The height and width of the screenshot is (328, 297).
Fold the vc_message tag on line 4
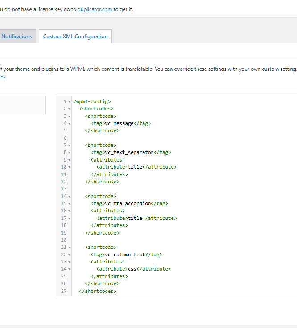(x=69, y=124)
